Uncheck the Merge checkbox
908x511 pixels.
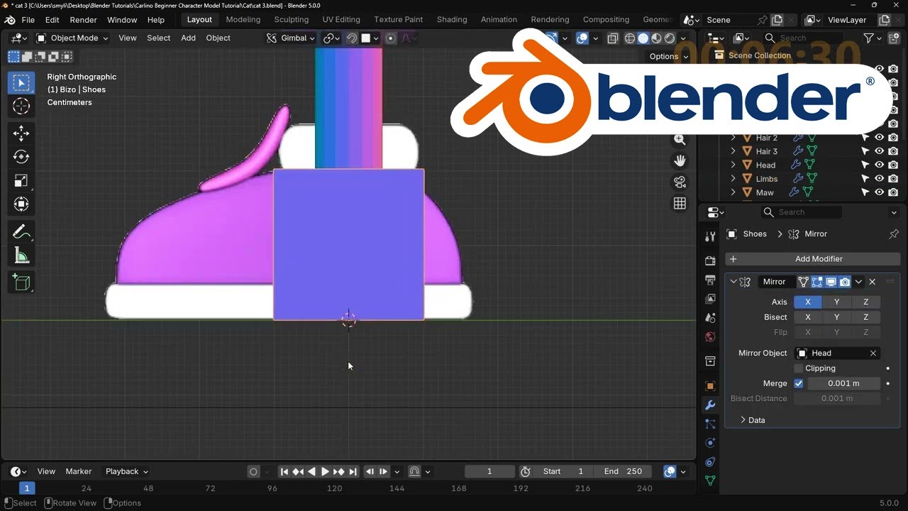coord(799,383)
